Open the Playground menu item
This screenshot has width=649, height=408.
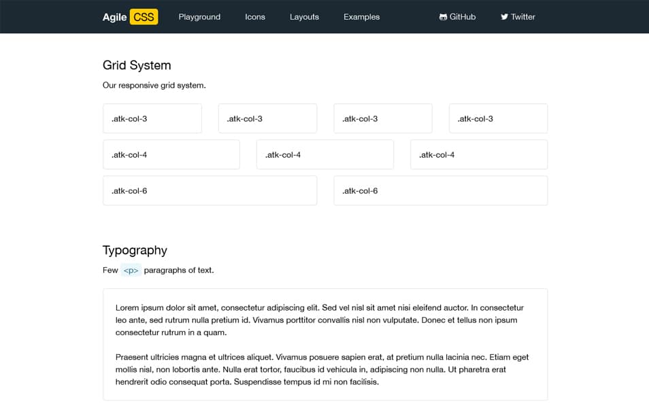coord(199,17)
